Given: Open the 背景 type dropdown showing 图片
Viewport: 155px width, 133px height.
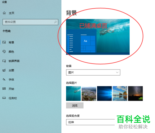Looking at the screenshot, I should 93,72.
